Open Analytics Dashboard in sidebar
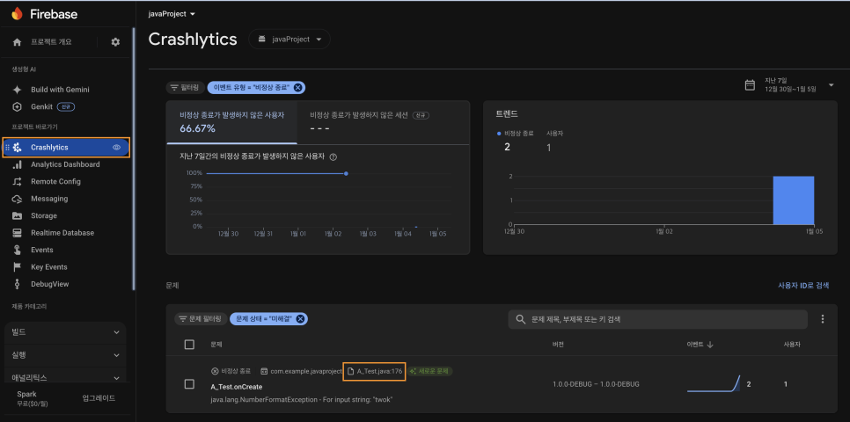 [65, 164]
